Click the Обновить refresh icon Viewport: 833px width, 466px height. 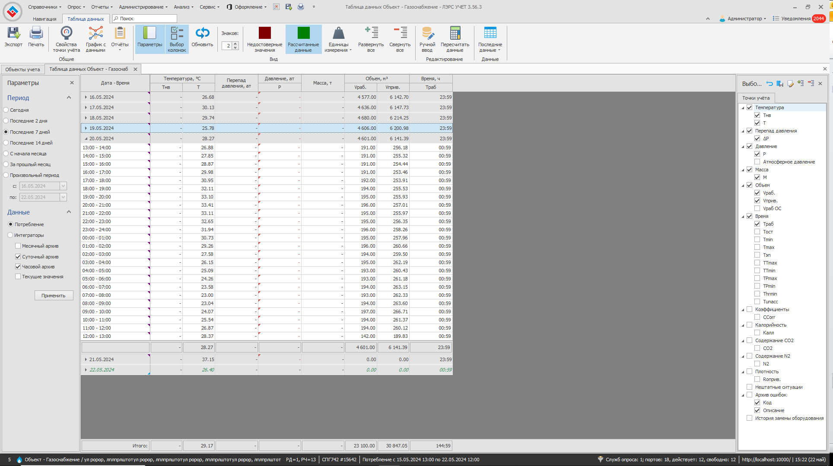[x=202, y=34]
